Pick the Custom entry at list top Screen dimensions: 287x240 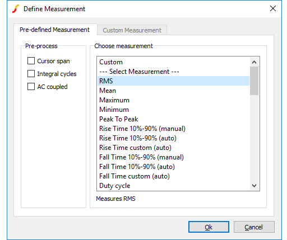click(x=173, y=62)
